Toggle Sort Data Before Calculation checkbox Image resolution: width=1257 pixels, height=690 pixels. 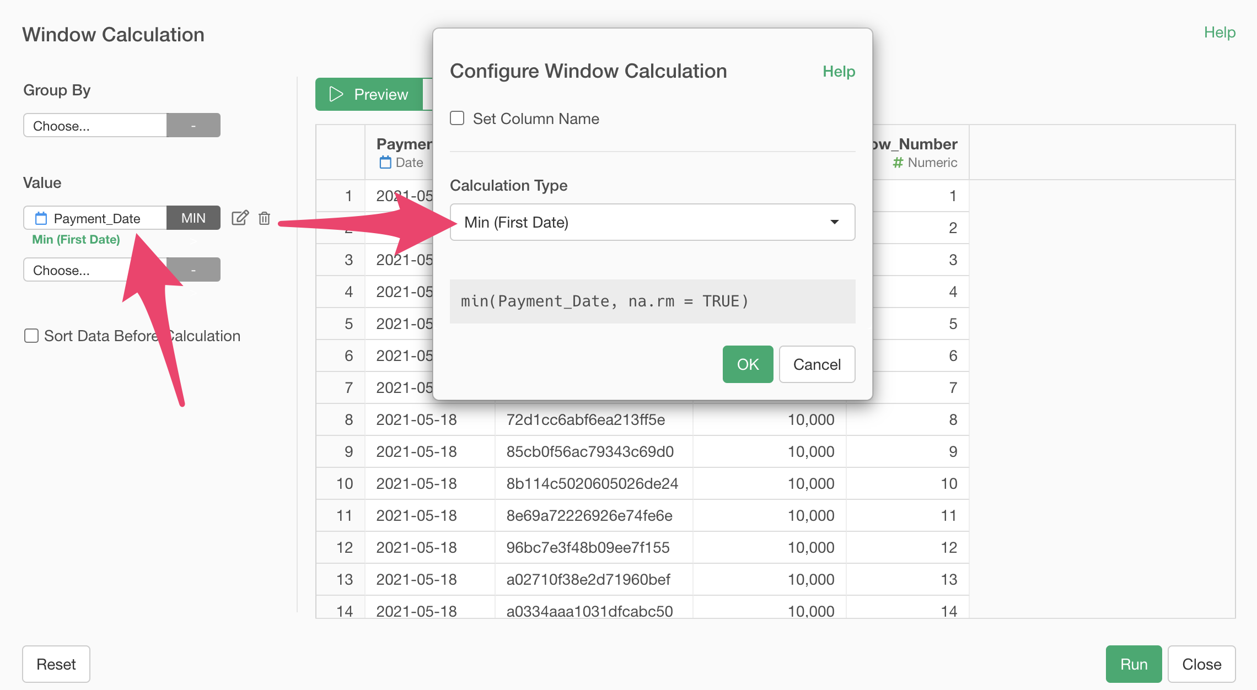(31, 336)
